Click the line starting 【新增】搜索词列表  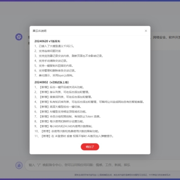pyautogui.click(x=63, y=97)
